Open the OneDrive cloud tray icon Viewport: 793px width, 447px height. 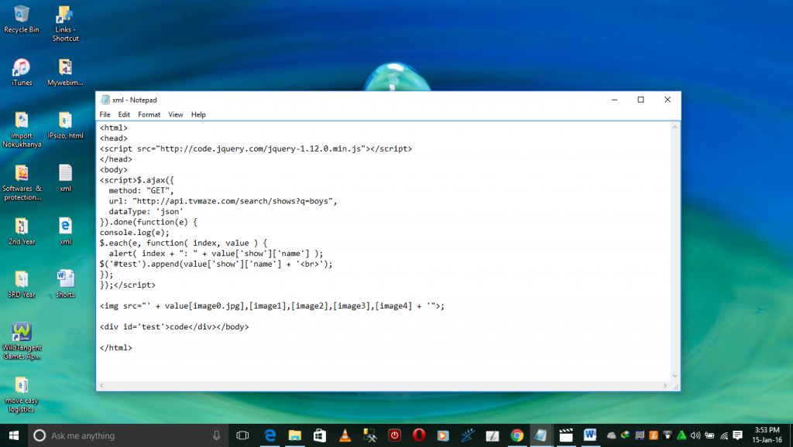[612, 435]
